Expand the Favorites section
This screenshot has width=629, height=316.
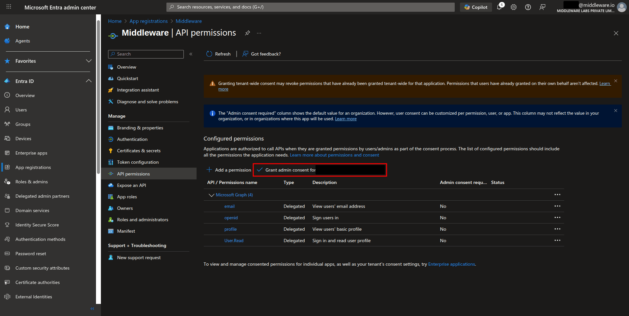coord(88,61)
